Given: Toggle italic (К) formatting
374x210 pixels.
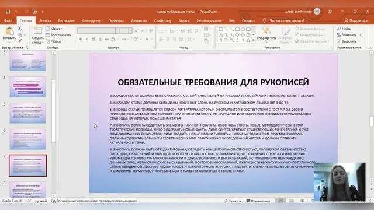Looking at the screenshot, I should tap(87, 39).
